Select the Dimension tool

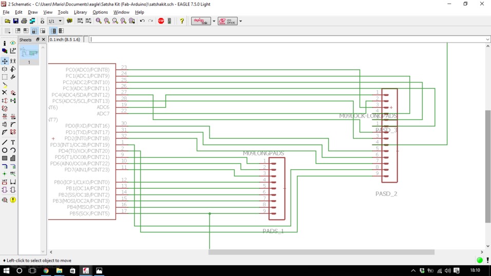(x=13, y=182)
